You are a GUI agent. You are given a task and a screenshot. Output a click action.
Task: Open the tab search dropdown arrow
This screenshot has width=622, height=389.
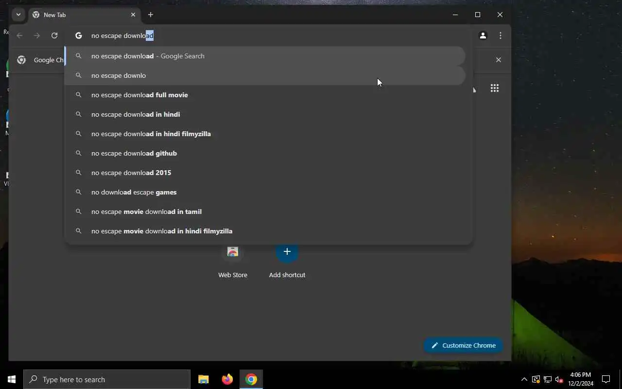tap(18, 15)
